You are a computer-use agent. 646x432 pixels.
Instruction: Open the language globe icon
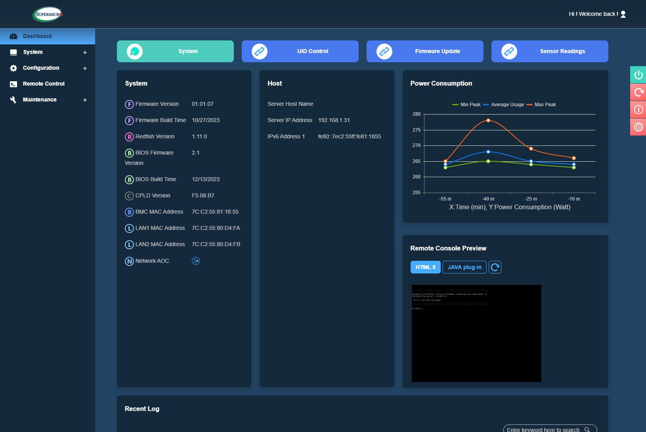(638, 127)
